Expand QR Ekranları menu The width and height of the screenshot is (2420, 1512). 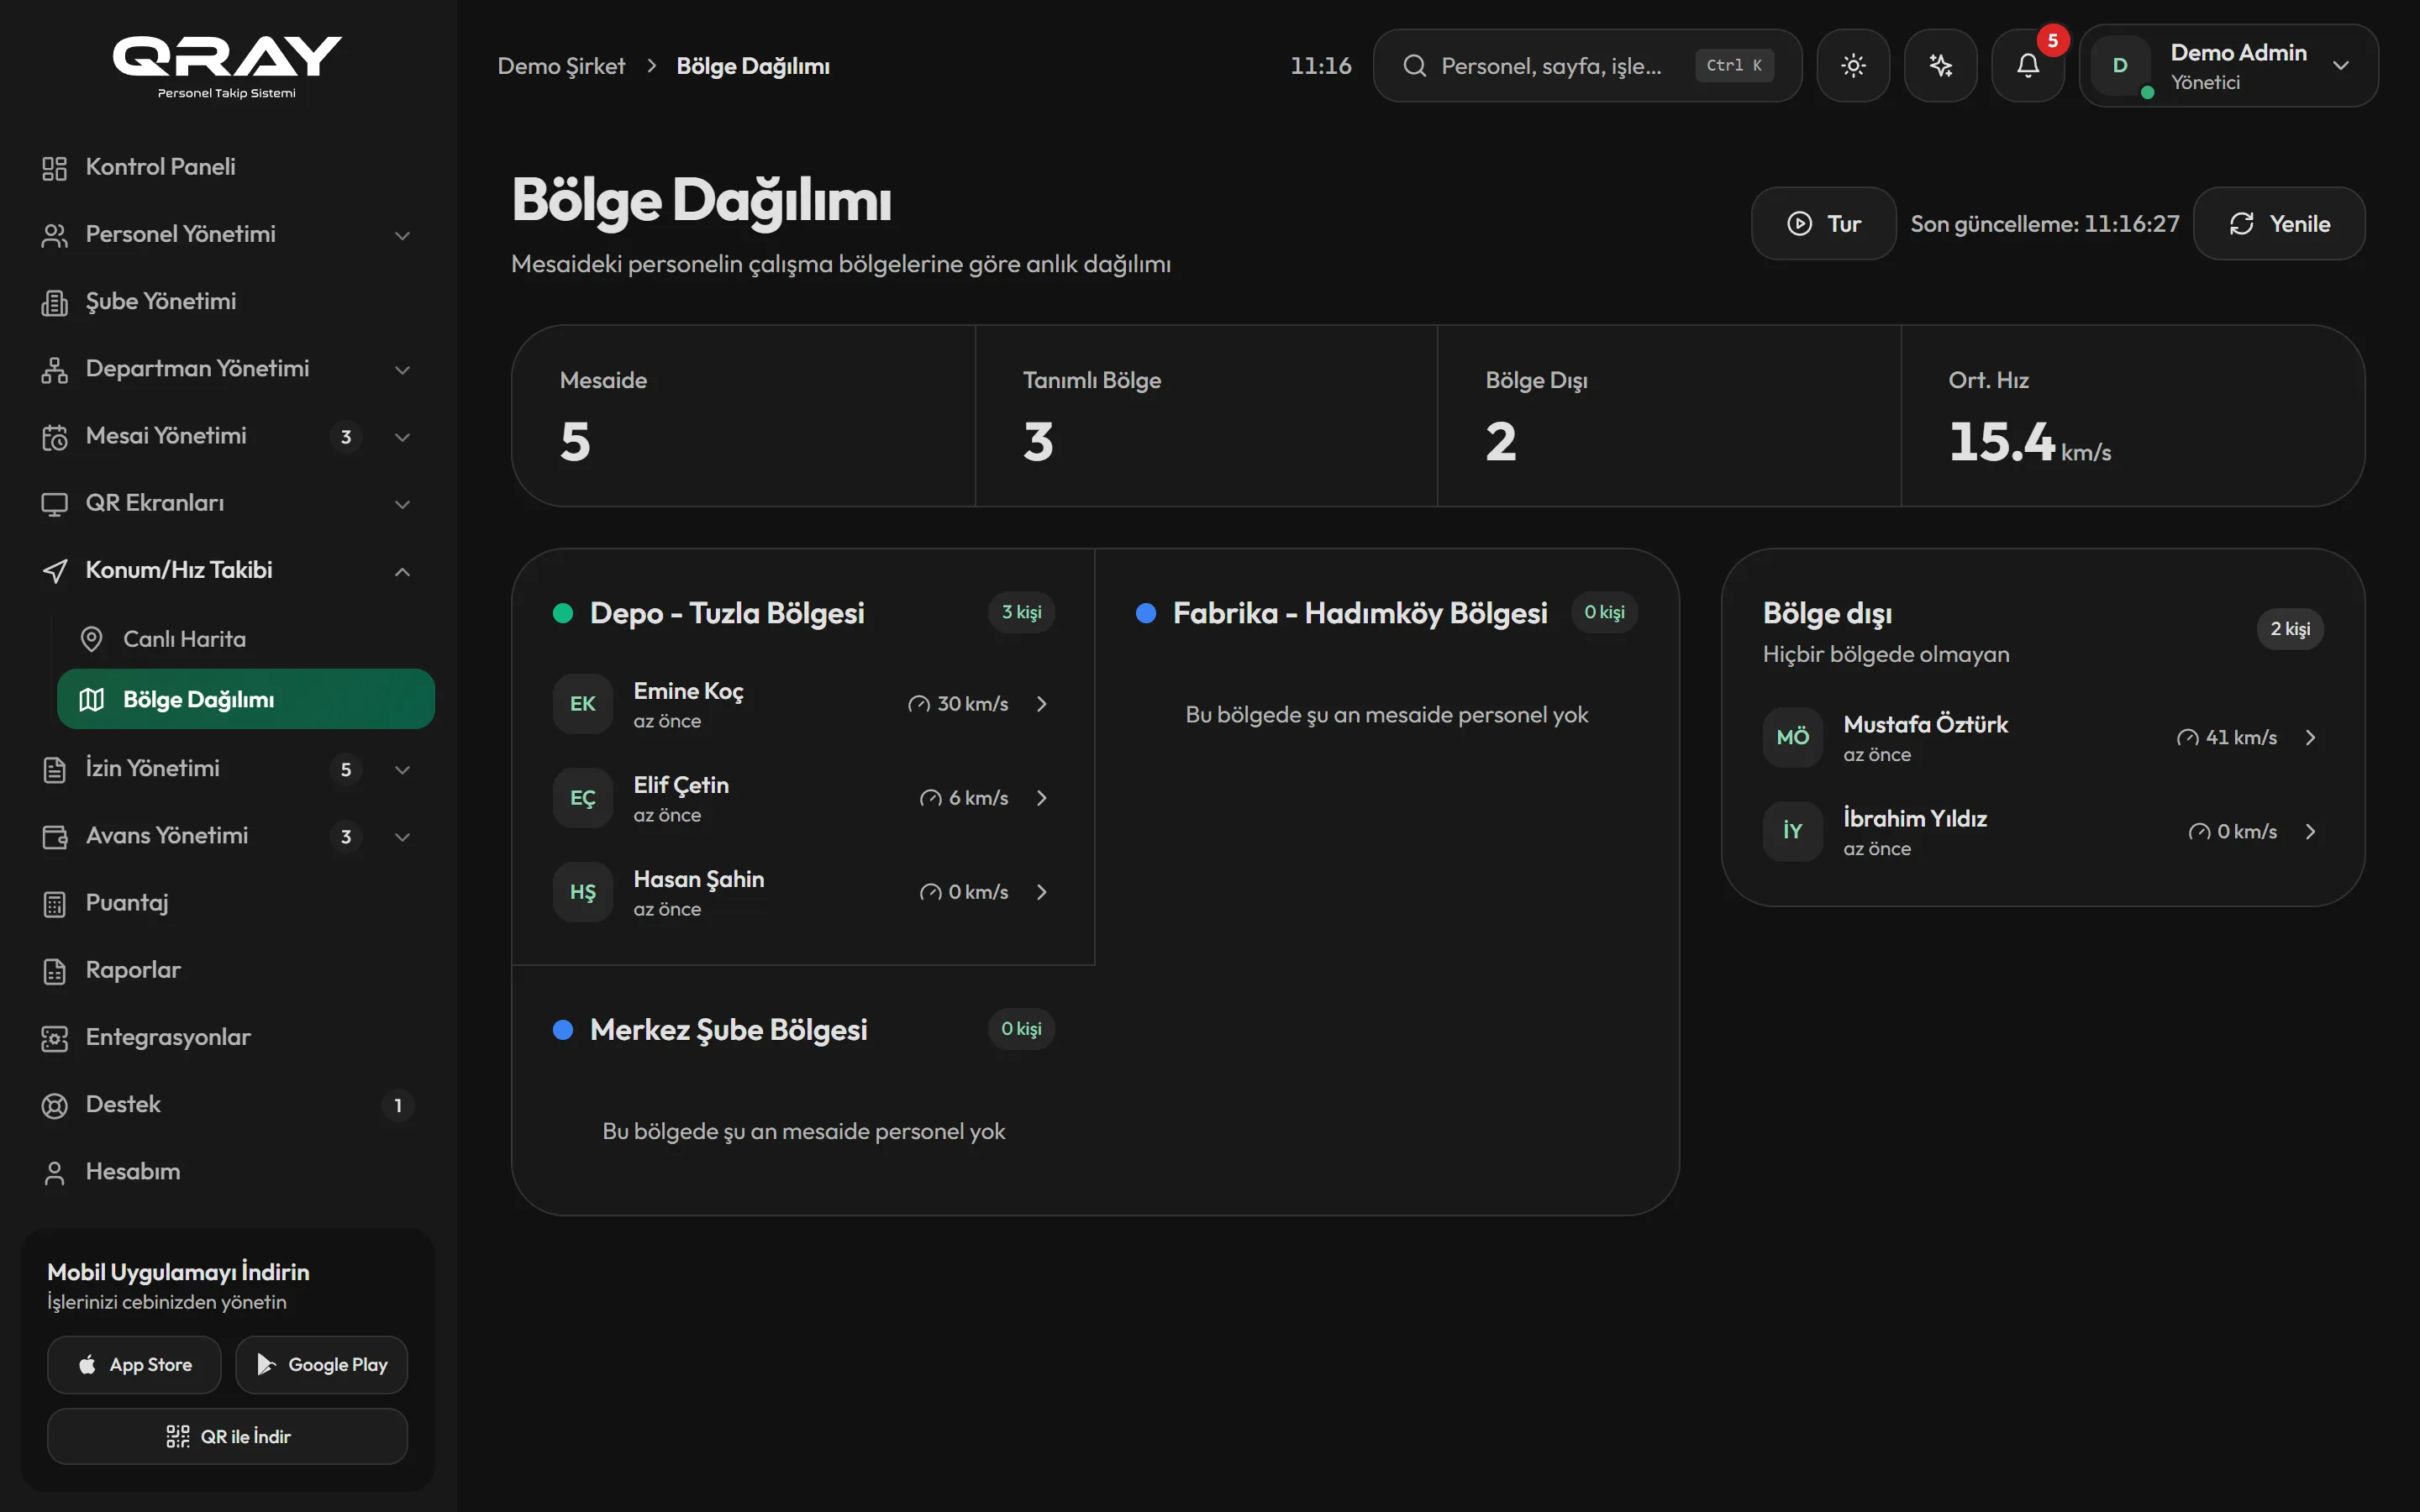228,503
